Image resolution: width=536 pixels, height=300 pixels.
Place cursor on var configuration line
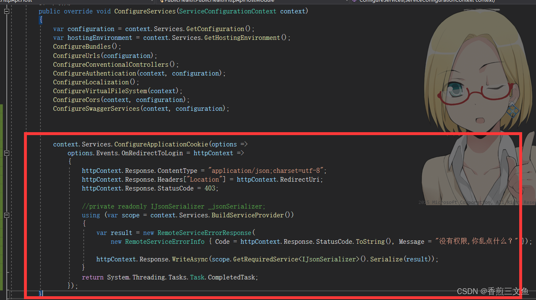click(154, 29)
